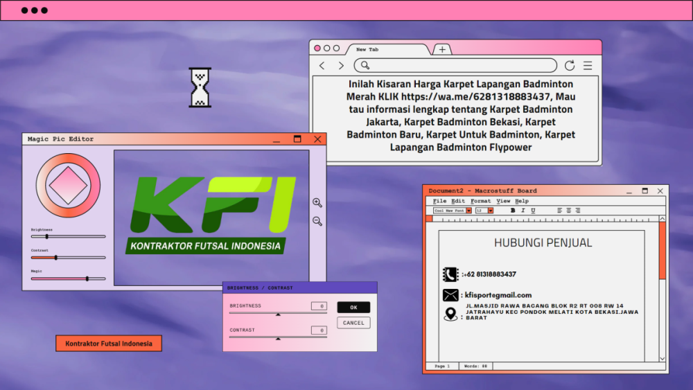The width and height of the screenshot is (693, 390).
Task: Open the Format menu in Macrostuff Board
Action: 481,201
